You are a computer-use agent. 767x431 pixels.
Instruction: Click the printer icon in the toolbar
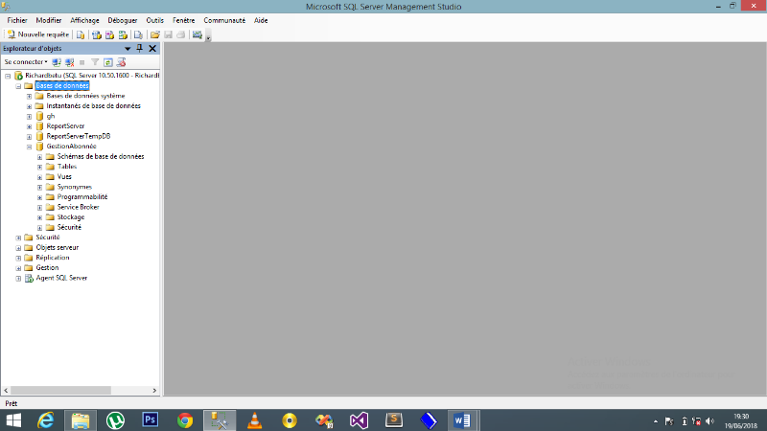[180, 34]
